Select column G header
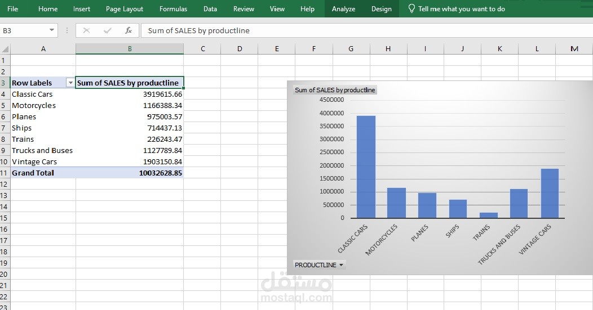Image resolution: width=593 pixels, height=310 pixels. tap(351, 49)
